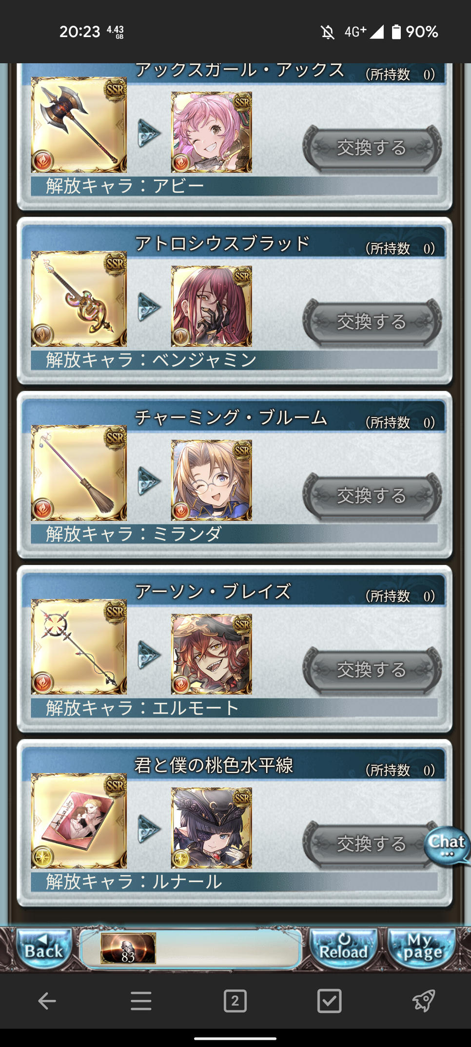Tap the in-game Back button
471x1047 pixels.
(44, 948)
